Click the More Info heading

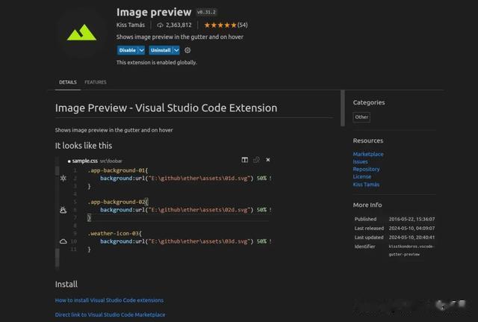(367, 205)
